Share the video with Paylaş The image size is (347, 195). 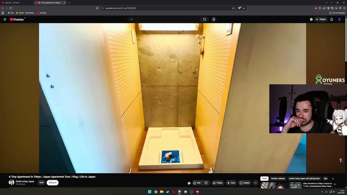click(x=217, y=183)
